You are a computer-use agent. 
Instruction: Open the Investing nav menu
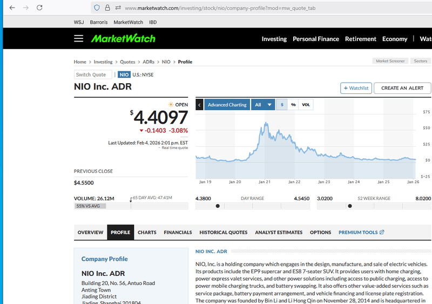pos(274,39)
